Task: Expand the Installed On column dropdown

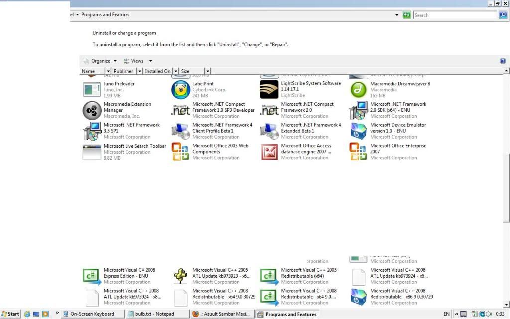Action: [x=174, y=71]
